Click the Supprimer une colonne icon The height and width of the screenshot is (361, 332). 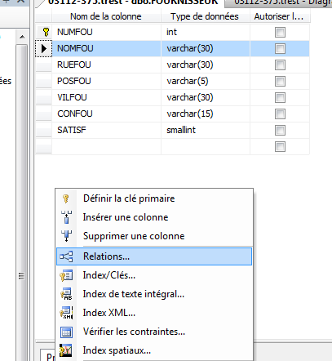66,236
